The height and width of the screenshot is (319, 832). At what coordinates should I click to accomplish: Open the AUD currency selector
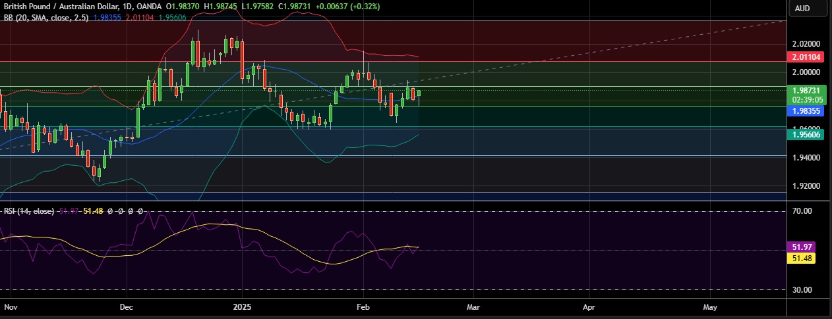pos(802,9)
